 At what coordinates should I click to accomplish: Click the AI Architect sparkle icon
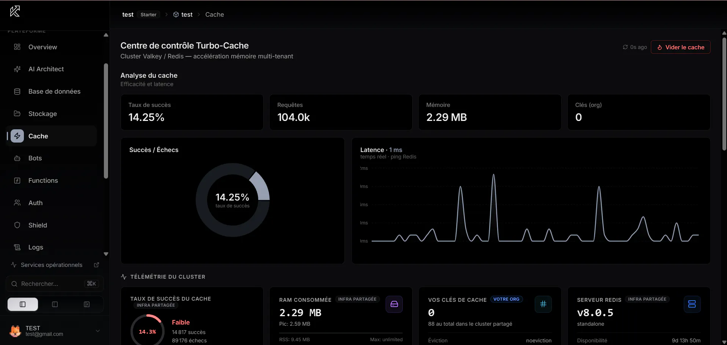point(17,69)
